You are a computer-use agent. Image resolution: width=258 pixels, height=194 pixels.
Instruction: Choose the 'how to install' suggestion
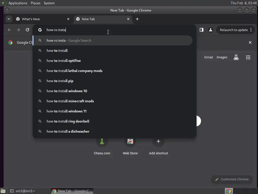(113, 51)
